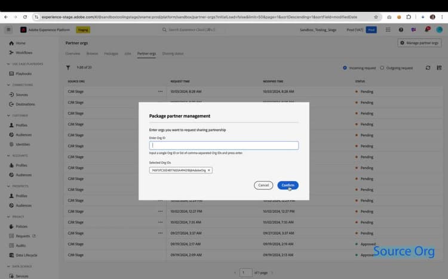Collapse the Accounts section

8,156
